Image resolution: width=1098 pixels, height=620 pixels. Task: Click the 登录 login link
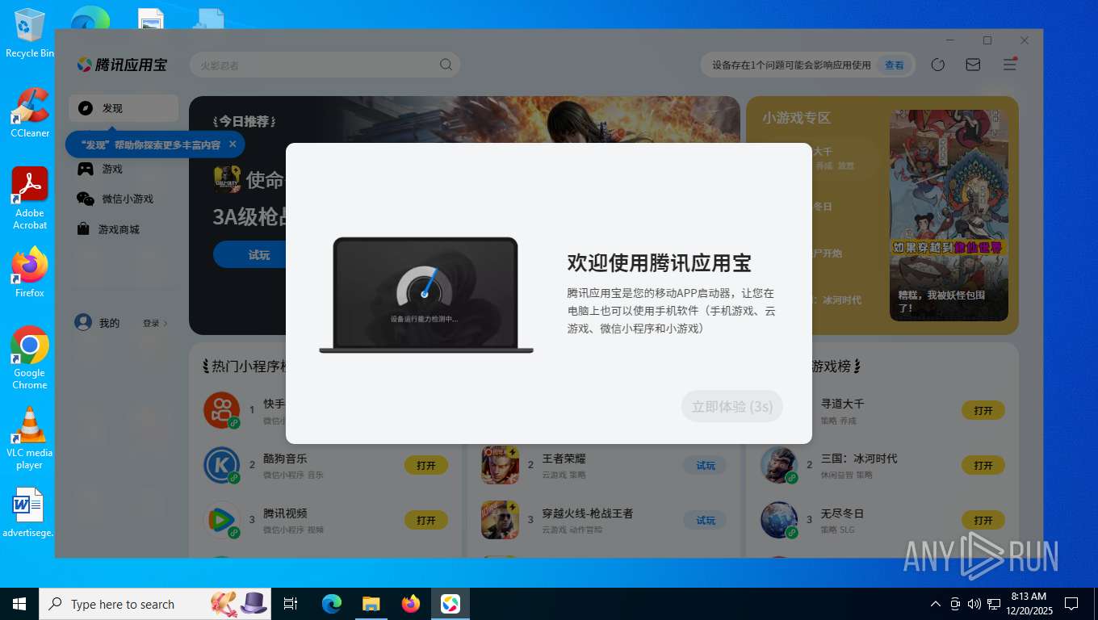point(155,323)
